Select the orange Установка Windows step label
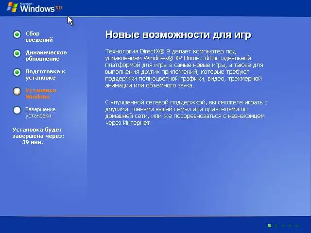Image resolution: width=311 pixels, height=233 pixels. point(41,94)
